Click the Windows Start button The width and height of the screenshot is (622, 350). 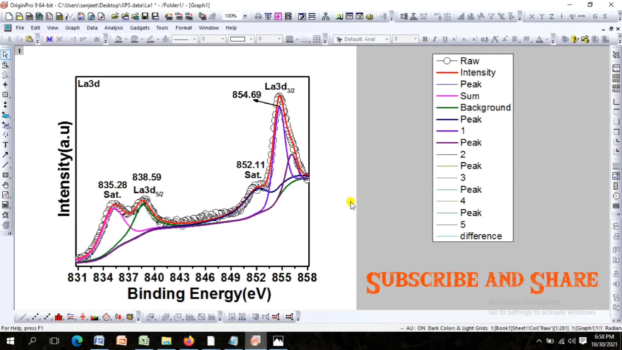point(10,341)
